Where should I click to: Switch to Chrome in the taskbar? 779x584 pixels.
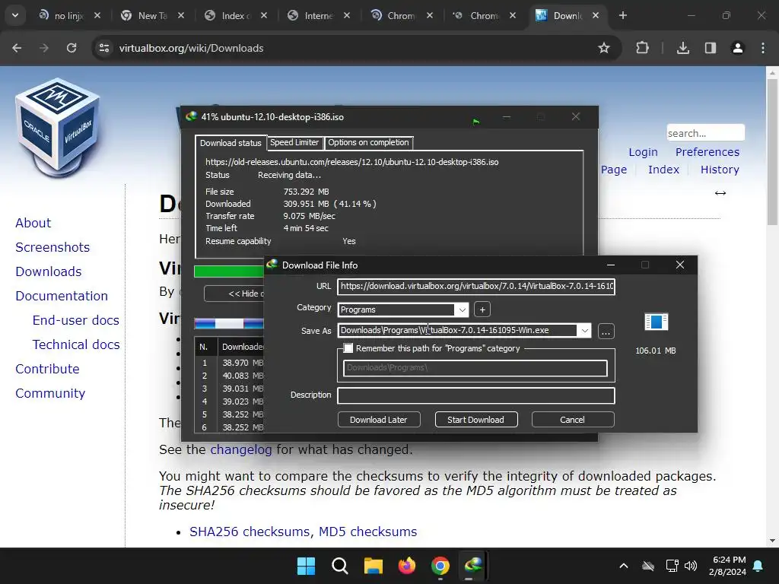tap(440, 566)
